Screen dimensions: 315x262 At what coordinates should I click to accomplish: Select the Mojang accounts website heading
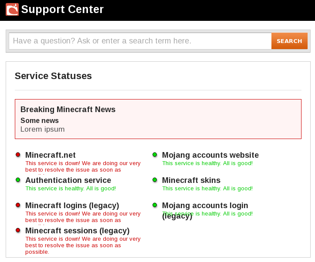(210, 155)
